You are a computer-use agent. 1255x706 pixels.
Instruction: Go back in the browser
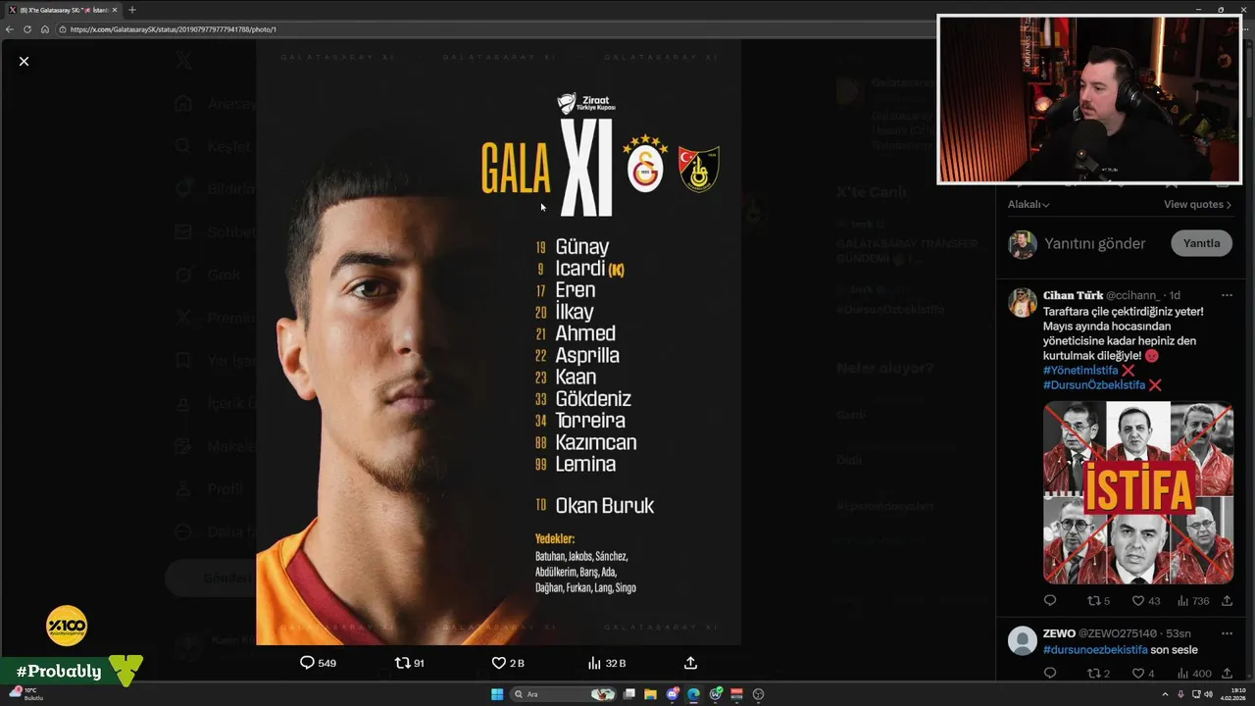(10, 29)
